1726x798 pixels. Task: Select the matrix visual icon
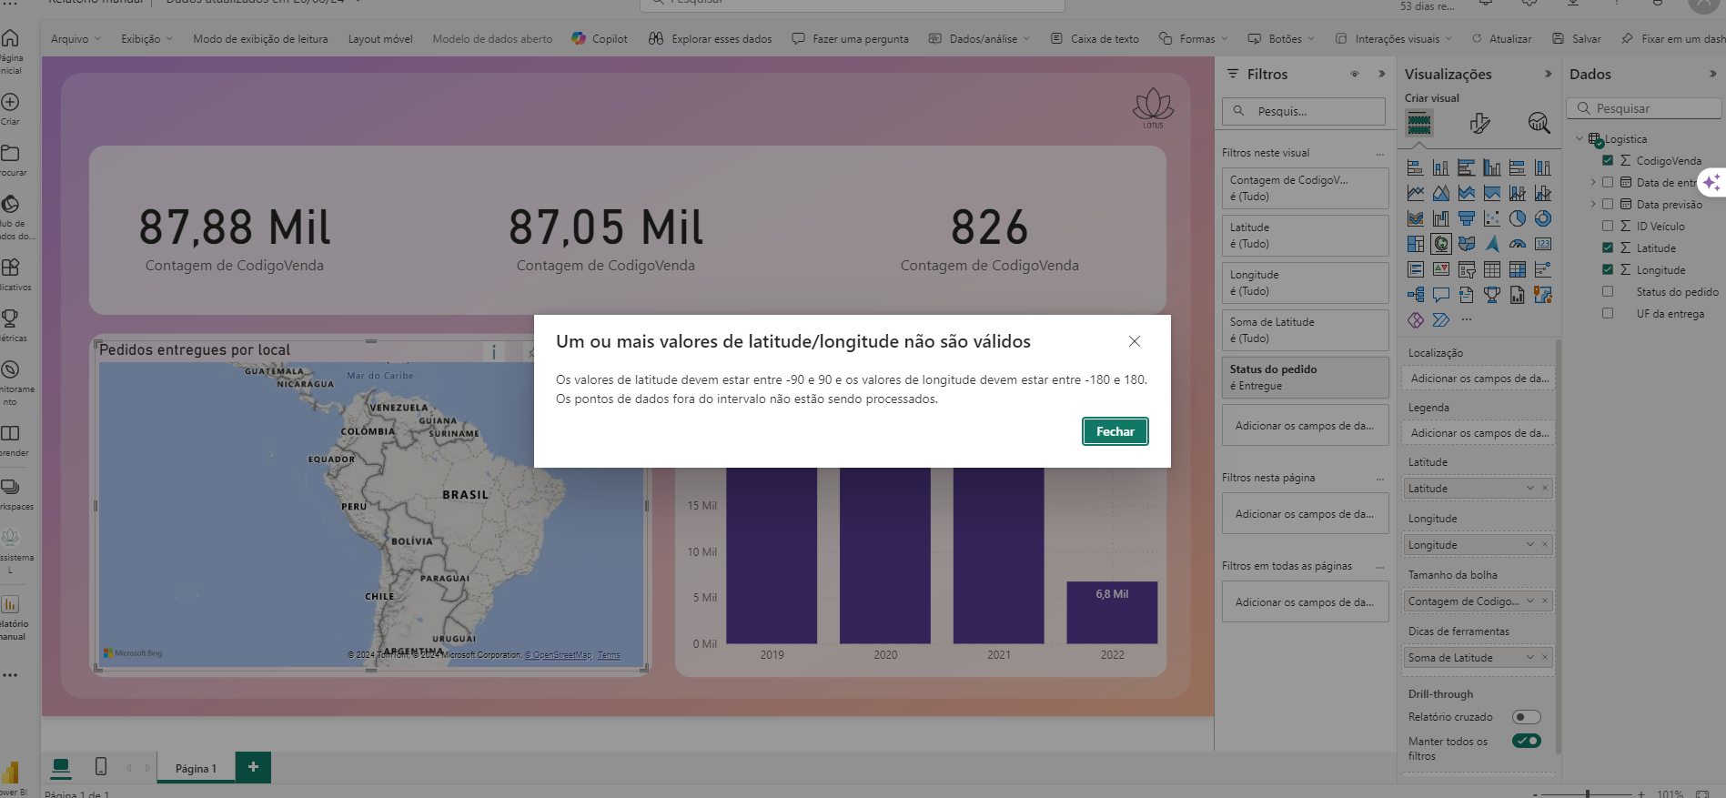[1517, 269]
